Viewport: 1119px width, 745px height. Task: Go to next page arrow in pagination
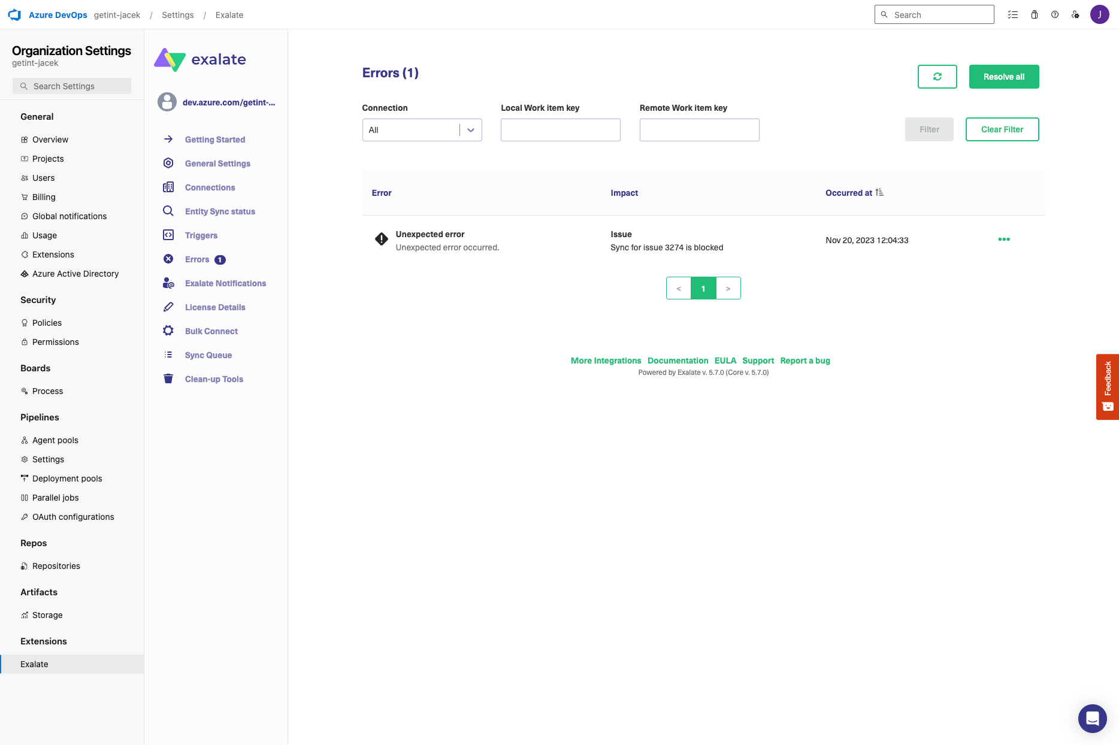(x=728, y=288)
